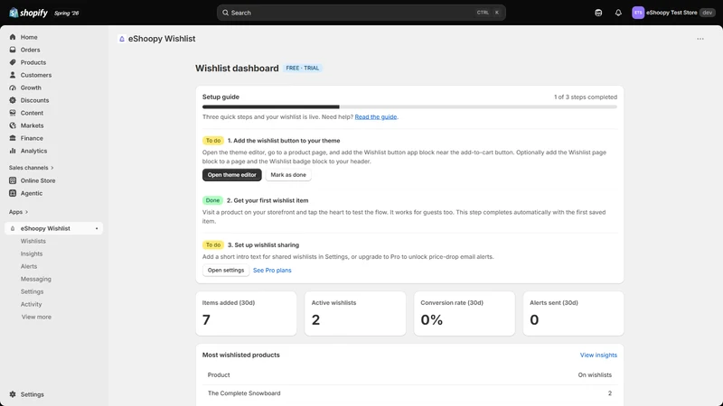
Task: Click the Conversion rate (30d) card
Action: [x=465, y=313]
